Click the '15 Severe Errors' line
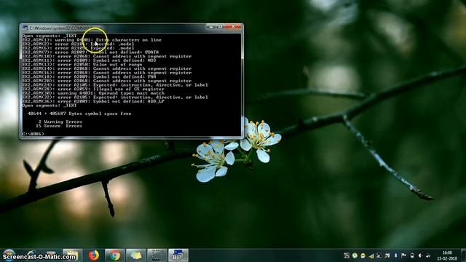The image size is (466, 262). tap(59, 126)
